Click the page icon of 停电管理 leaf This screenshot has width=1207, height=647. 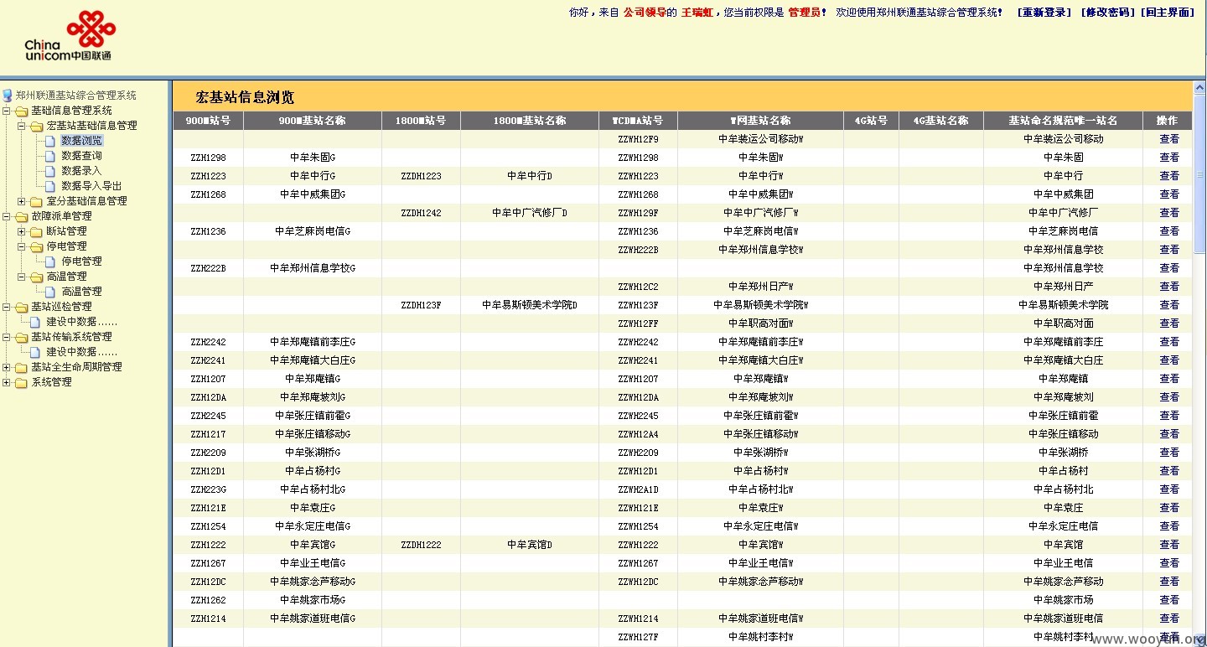(50, 261)
